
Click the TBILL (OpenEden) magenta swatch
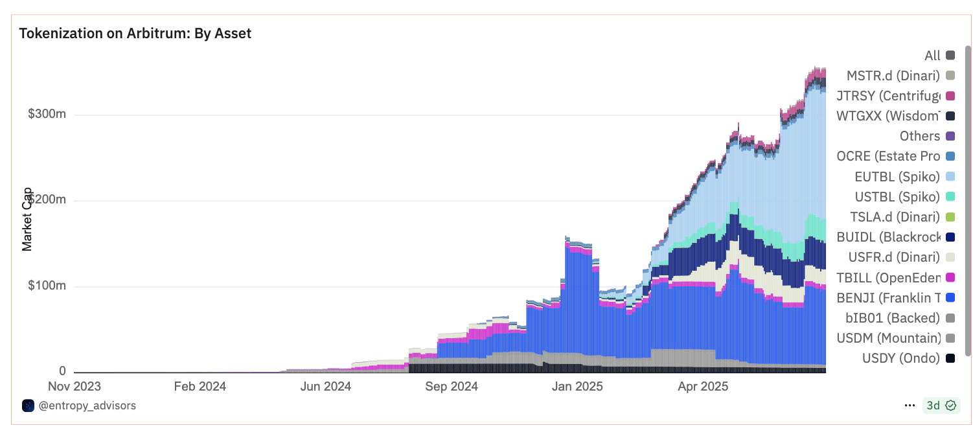pyautogui.click(x=950, y=277)
